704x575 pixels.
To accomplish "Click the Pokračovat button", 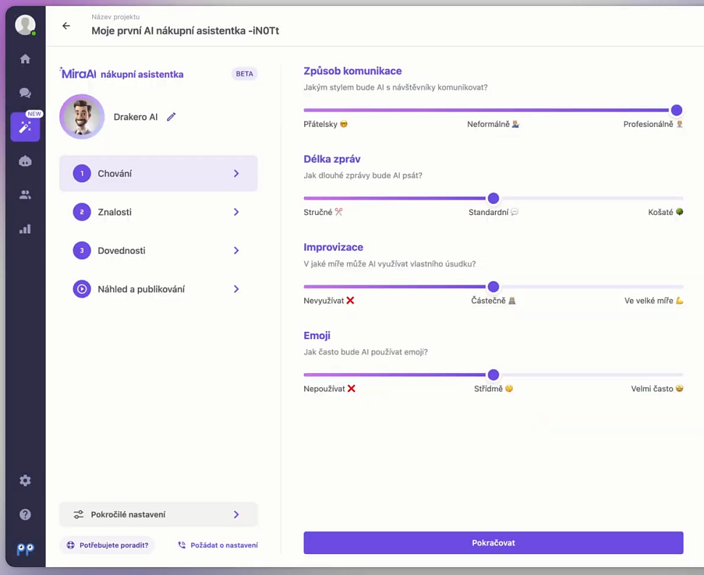I will 493,542.
